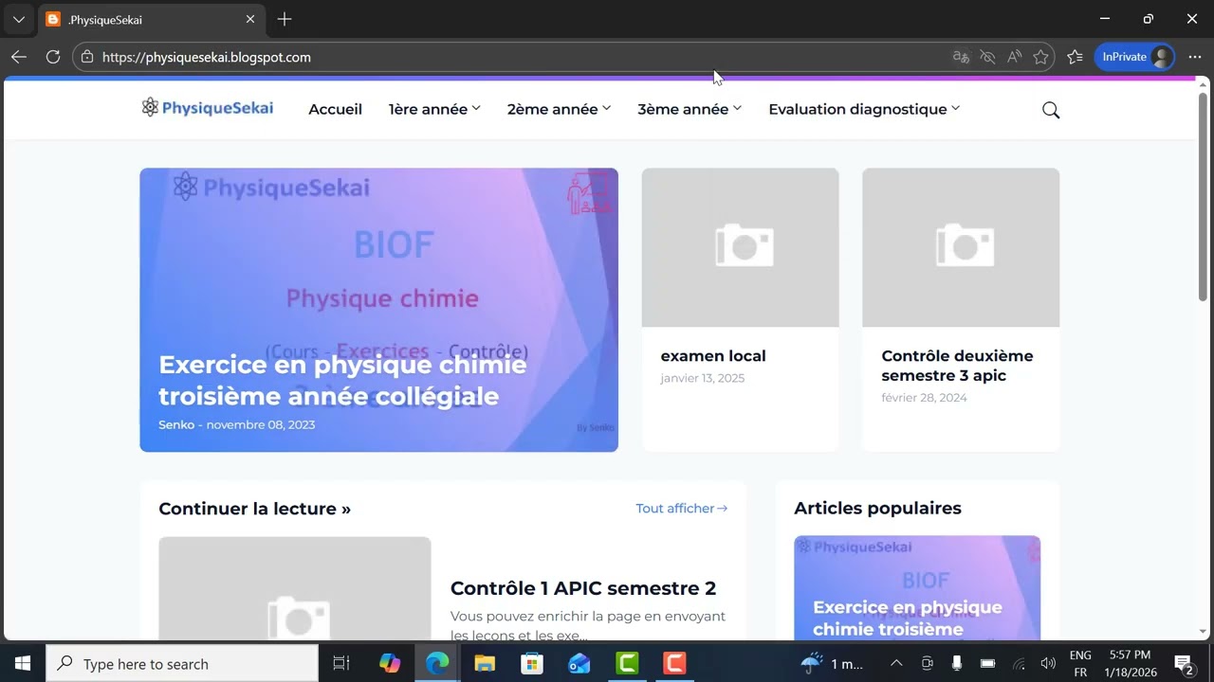The width and height of the screenshot is (1214, 682).
Task: Click the page vertical scrollbar thumb
Action: 1203,197
